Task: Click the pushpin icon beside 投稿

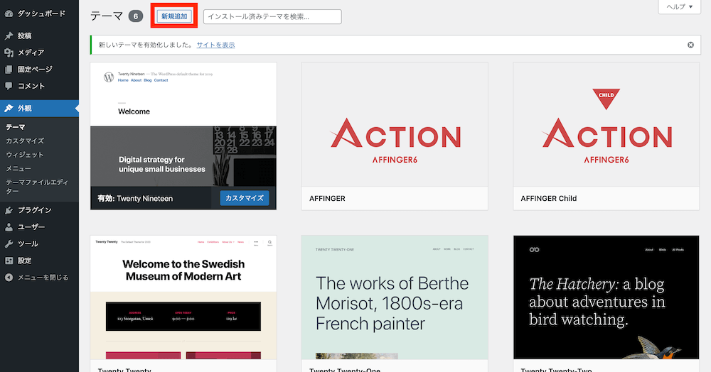Action: pyautogui.click(x=9, y=35)
